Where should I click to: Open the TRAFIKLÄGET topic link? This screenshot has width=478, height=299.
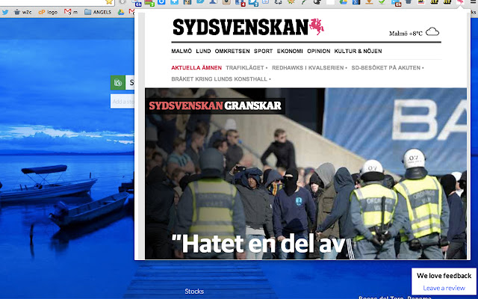click(245, 68)
